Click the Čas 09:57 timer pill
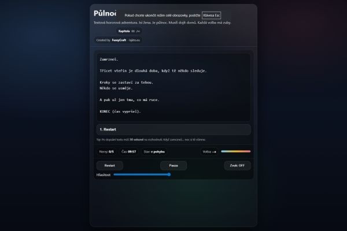The image size is (347, 231). [x=129, y=152]
